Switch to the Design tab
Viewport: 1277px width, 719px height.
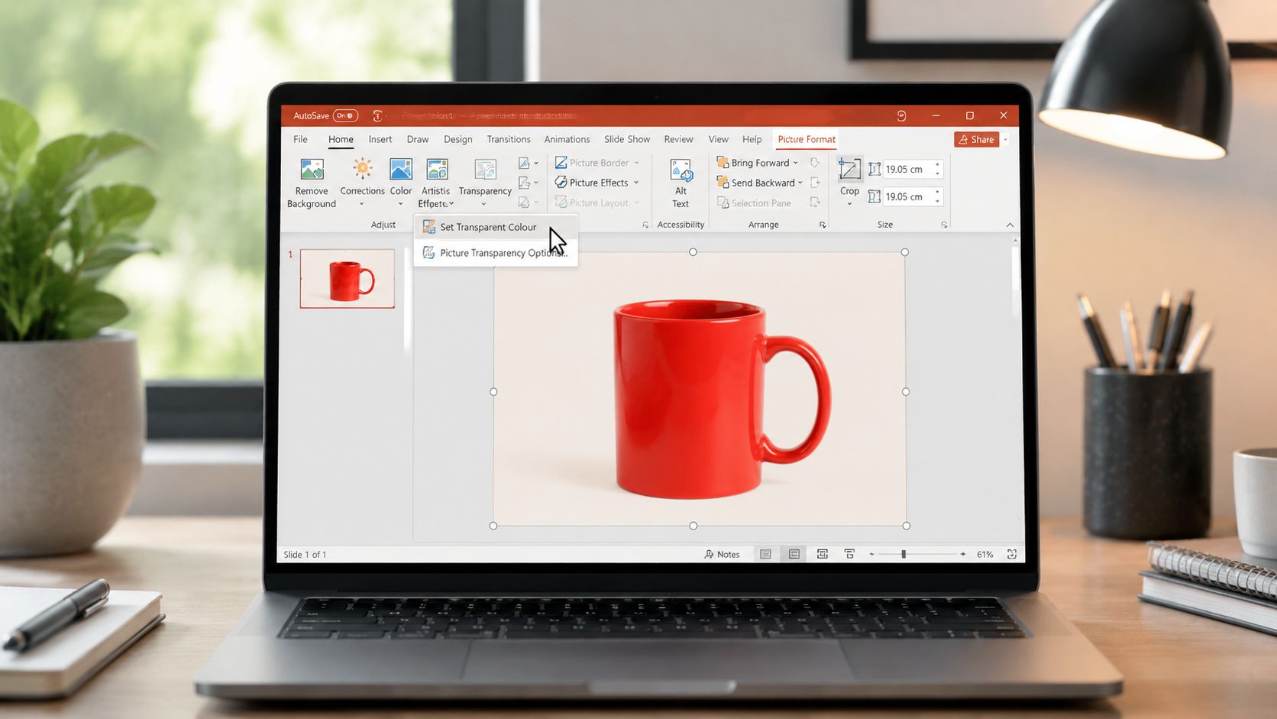(458, 139)
